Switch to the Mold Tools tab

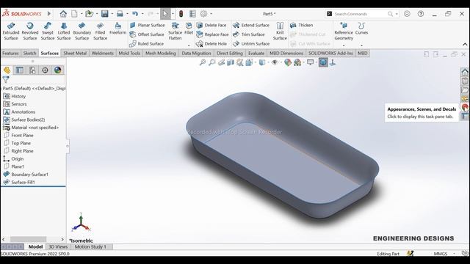(x=129, y=53)
